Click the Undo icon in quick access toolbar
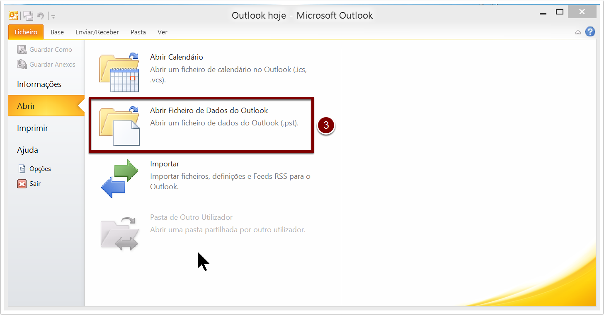This screenshot has height=315, width=604. pos(40,16)
